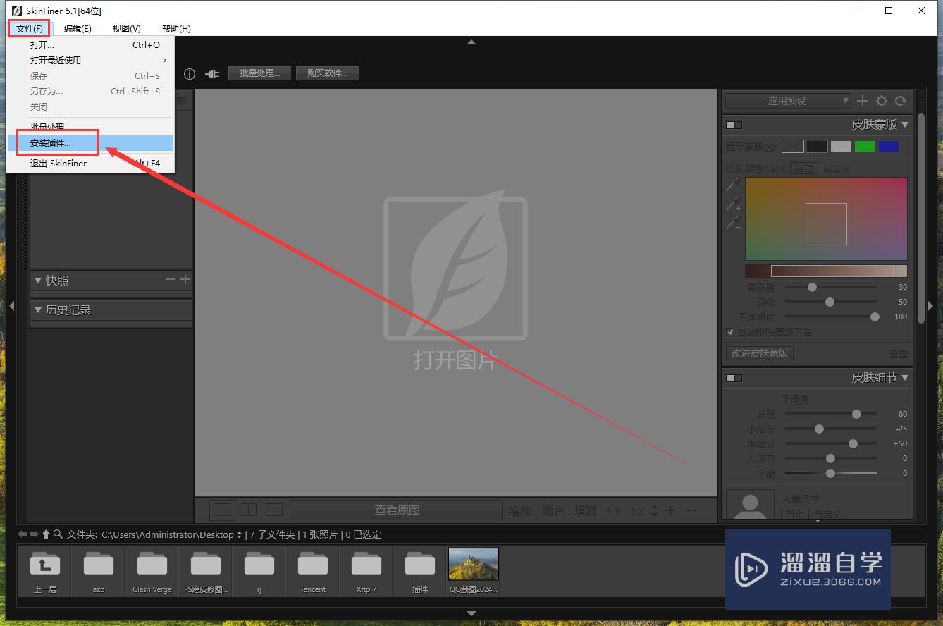This screenshot has height=626, width=943.
Task: Open the 编辑(E) menu
Action: [x=78, y=28]
